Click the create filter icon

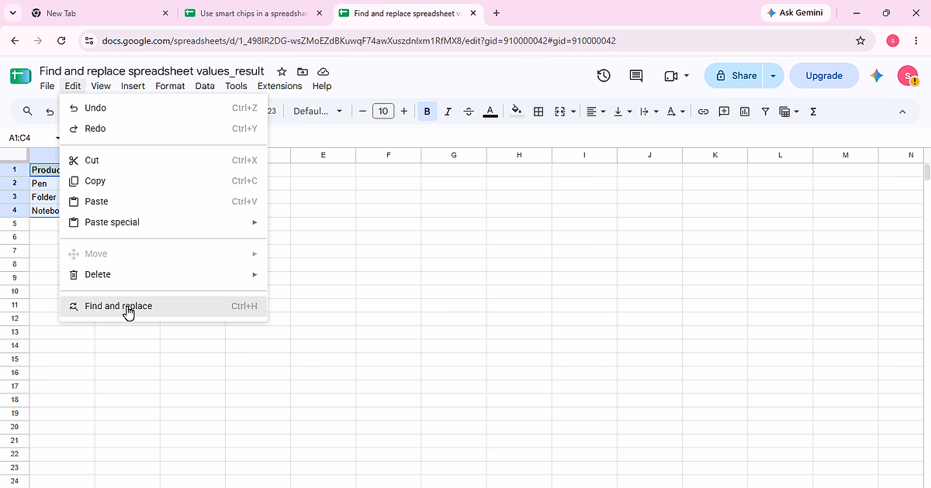766,112
